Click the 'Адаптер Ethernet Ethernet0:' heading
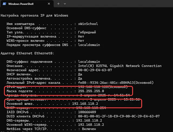The image size is (173, 132). (x=27, y=53)
